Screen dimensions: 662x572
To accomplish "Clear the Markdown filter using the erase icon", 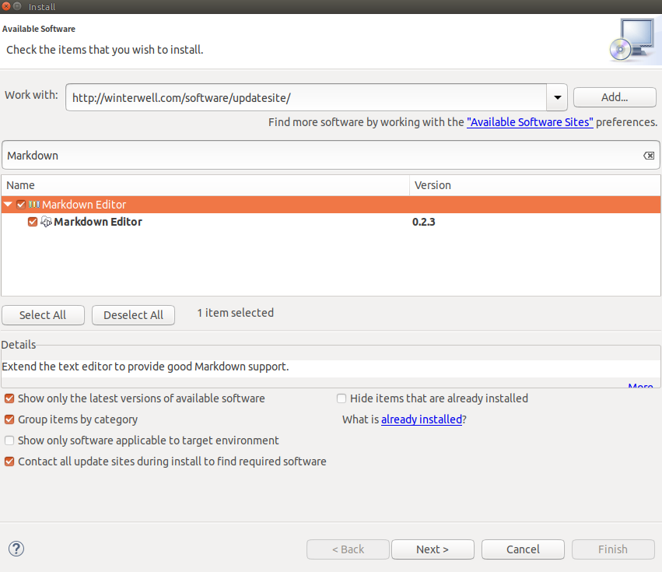I will pos(649,155).
